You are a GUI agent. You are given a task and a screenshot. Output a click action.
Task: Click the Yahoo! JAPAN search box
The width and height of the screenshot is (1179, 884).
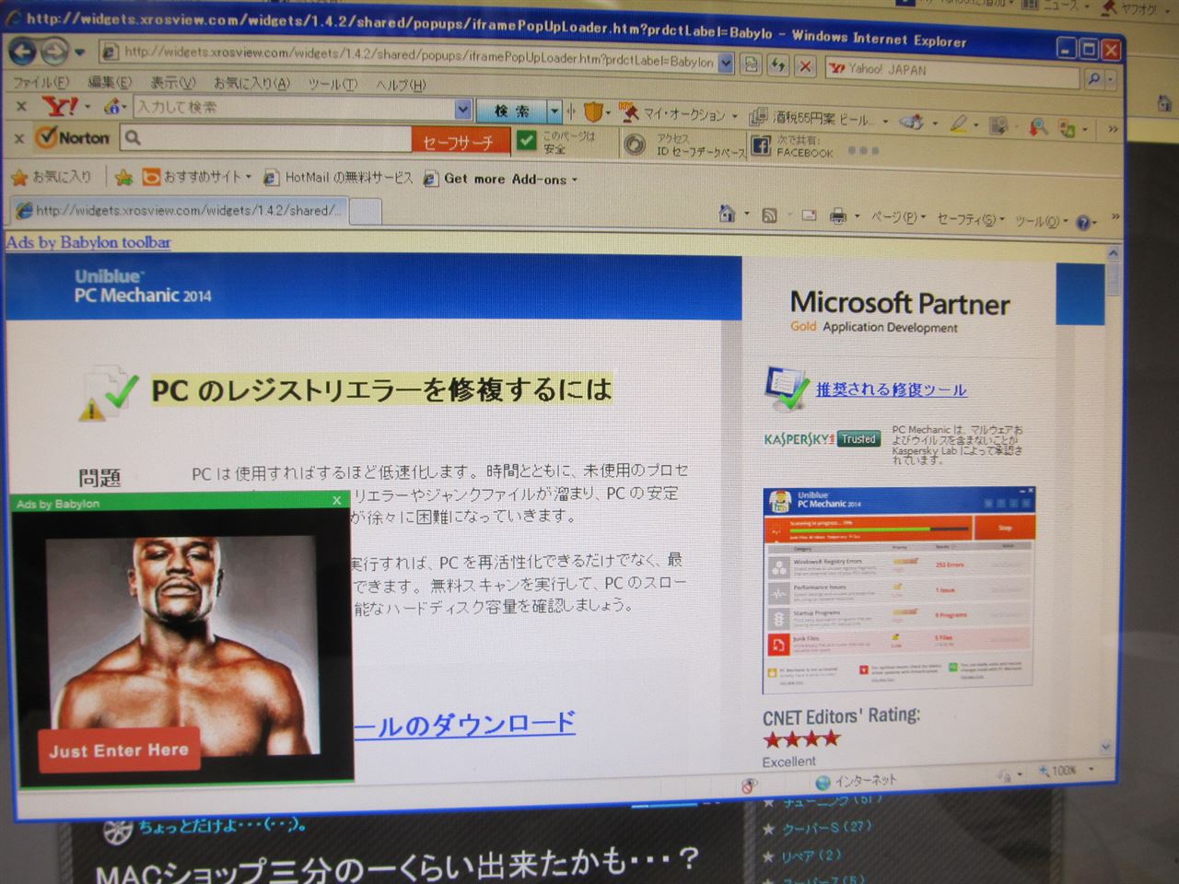click(952, 71)
